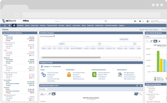Image resolution: width=167 pixels, height=103 pixels.
Task: Click the Detail Reports document icon
Action: (x=120, y=75)
